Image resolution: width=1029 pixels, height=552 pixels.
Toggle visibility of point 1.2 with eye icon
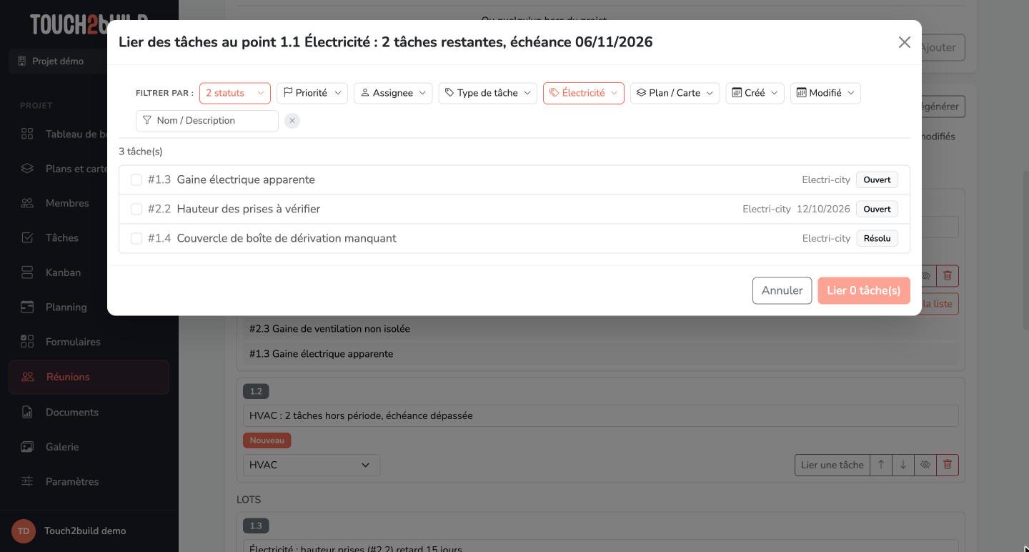pos(925,465)
